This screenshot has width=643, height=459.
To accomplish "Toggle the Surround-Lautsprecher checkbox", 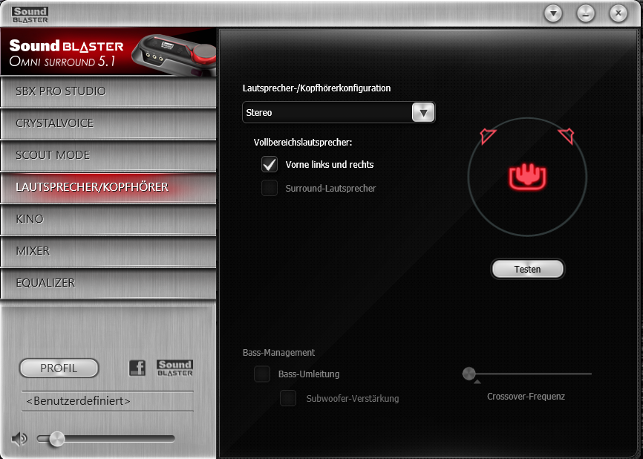I will coord(270,188).
